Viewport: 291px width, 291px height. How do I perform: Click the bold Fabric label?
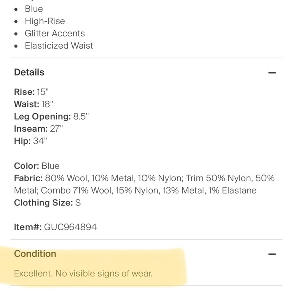pos(29,178)
